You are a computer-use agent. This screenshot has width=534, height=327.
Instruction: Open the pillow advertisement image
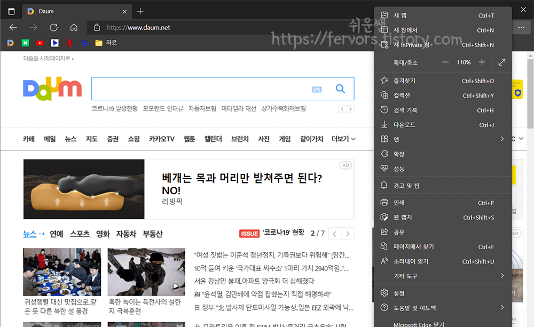point(84,189)
